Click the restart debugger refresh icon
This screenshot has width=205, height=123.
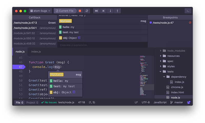click(87, 11)
